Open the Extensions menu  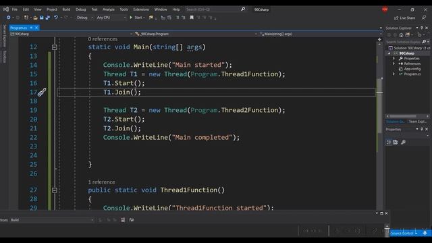click(141, 9)
